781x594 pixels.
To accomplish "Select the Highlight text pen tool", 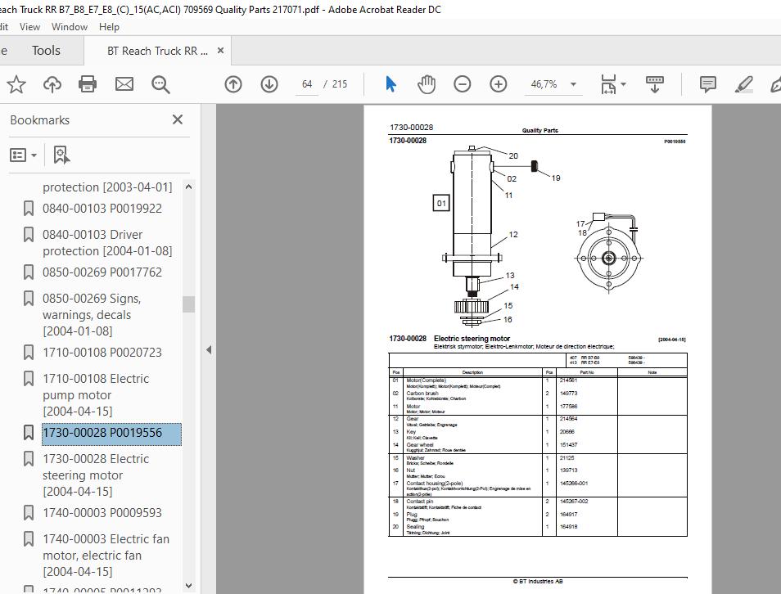I will coord(743,83).
